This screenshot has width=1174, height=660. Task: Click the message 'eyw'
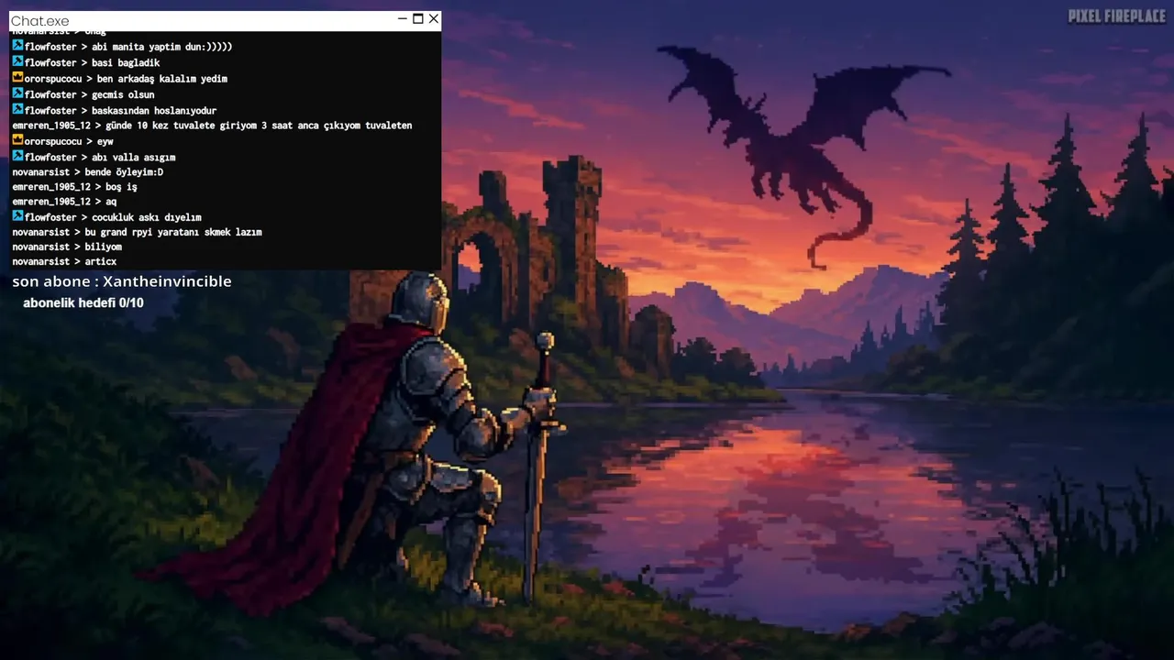(105, 142)
